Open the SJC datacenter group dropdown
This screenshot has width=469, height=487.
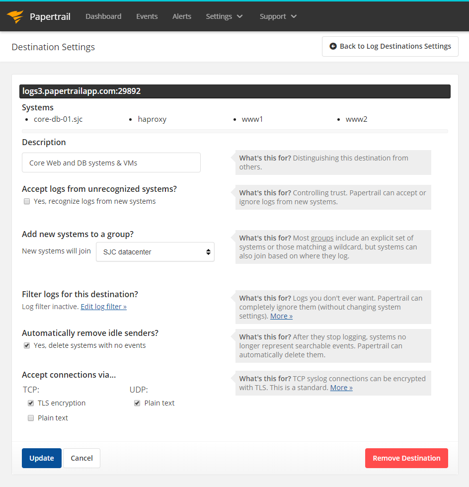[155, 252]
